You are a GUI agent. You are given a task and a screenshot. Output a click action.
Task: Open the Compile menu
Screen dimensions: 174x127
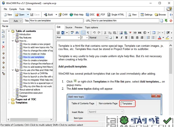click(13, 9)
